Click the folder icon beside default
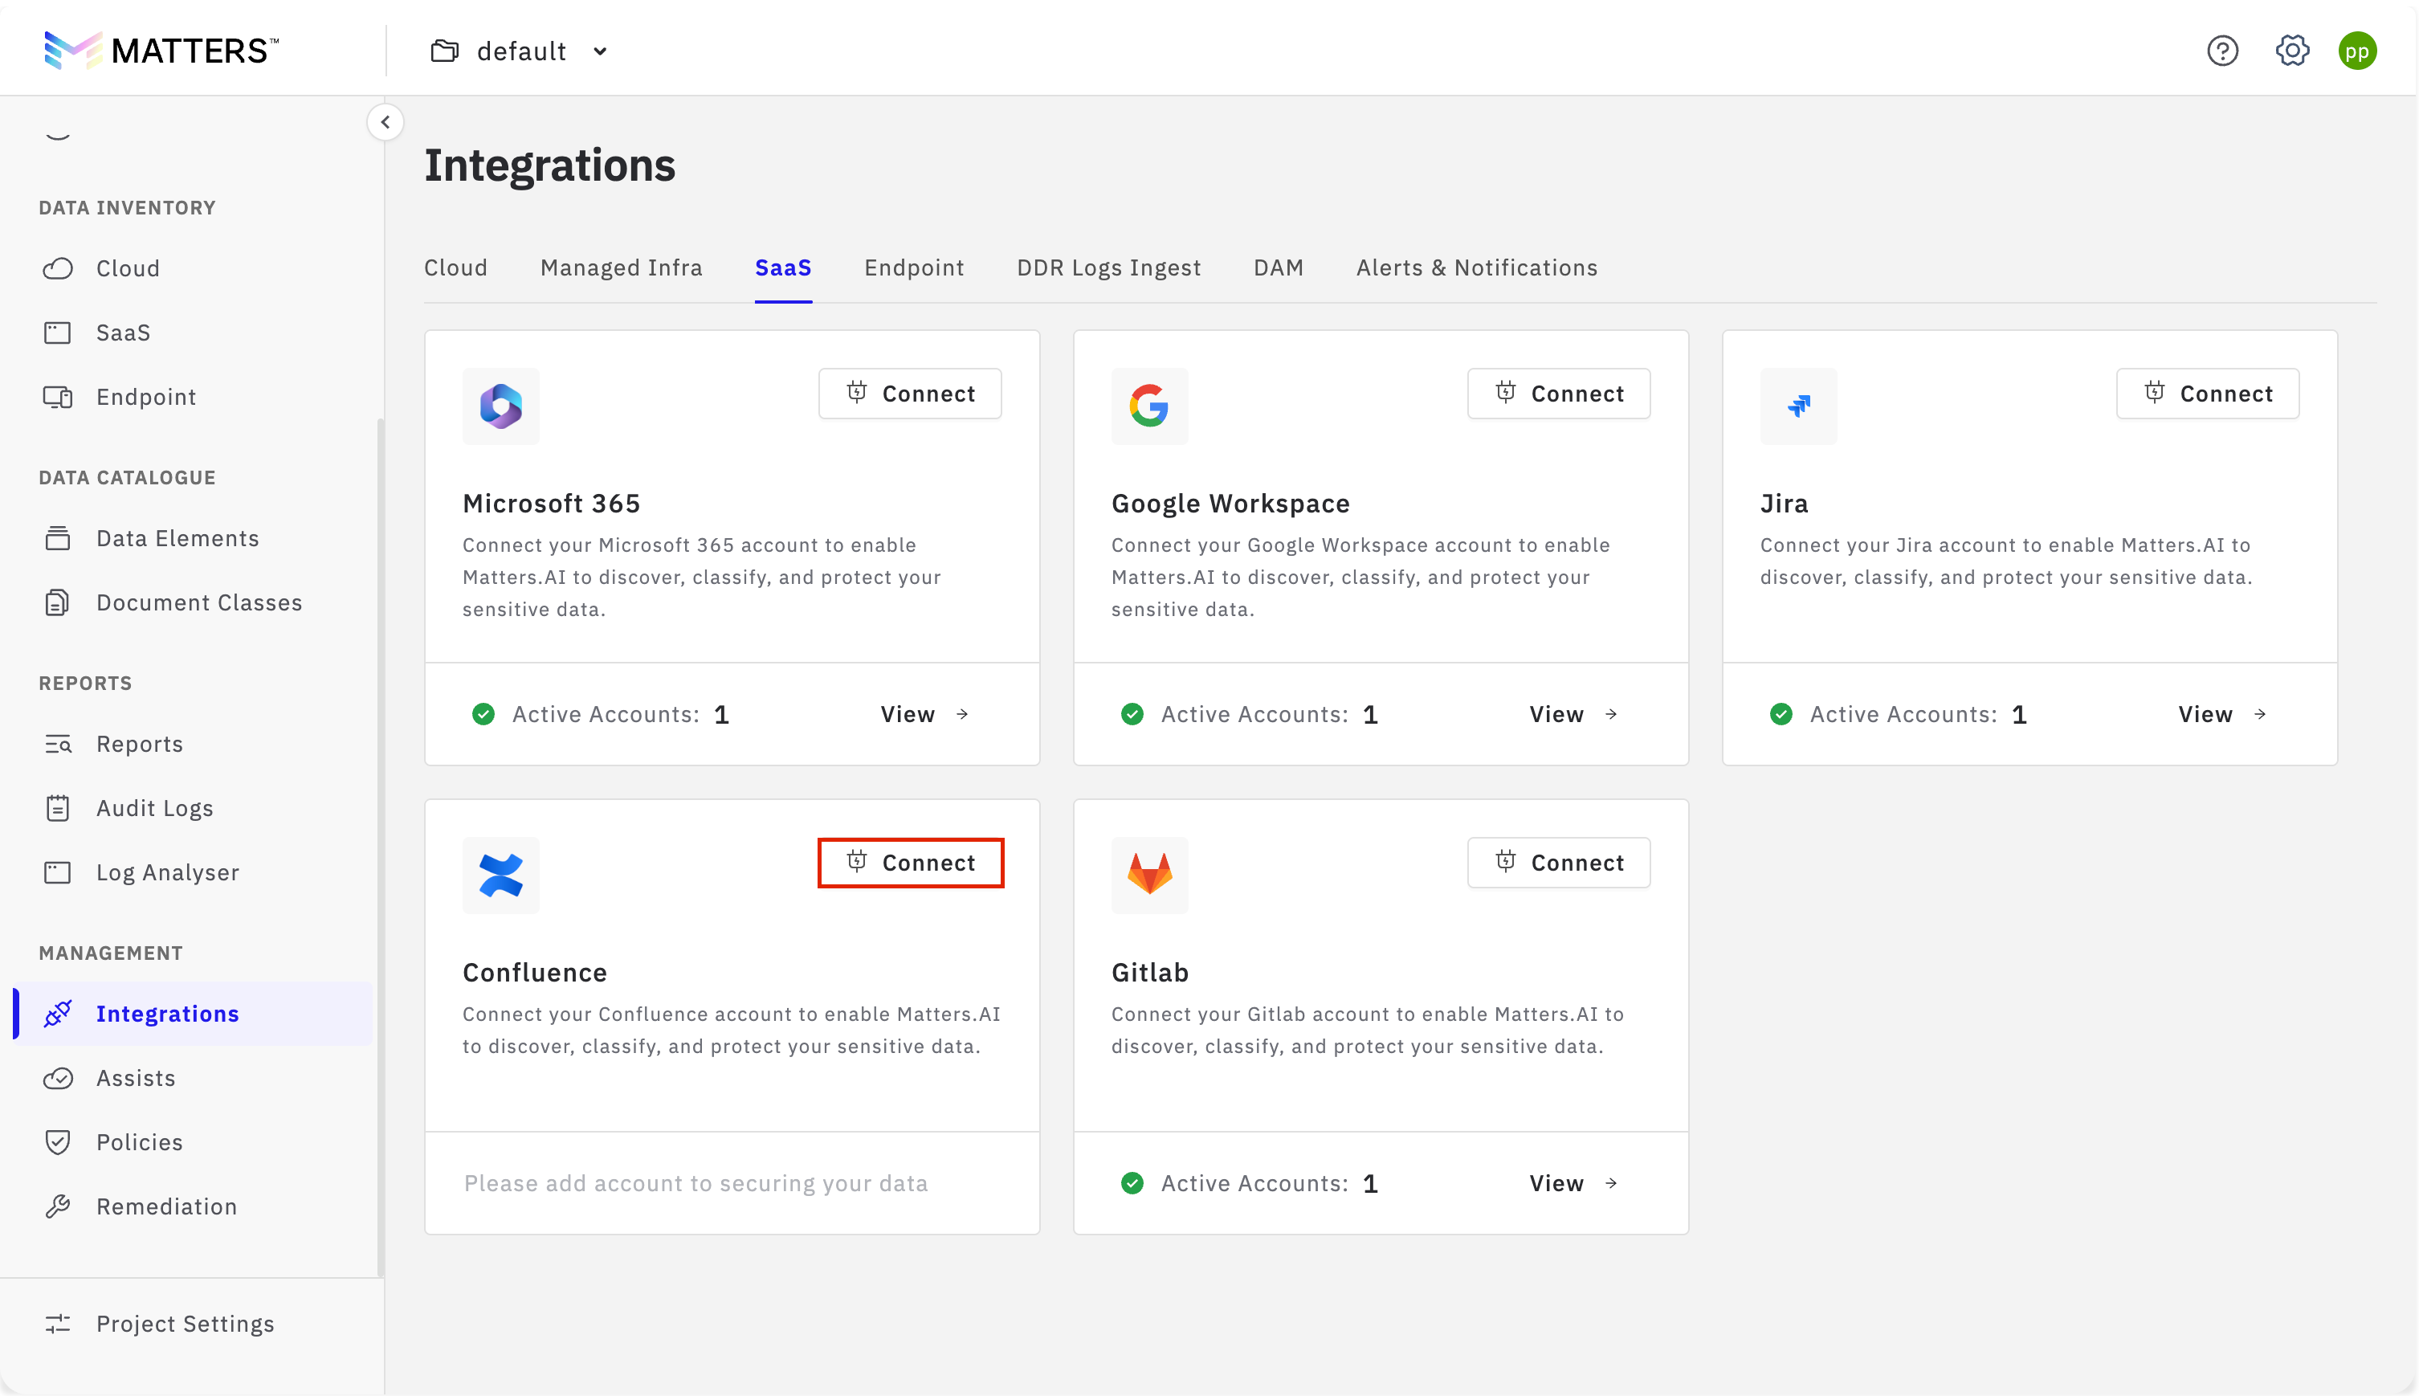Screen dimensions: 2419x1396 point(445,51)
